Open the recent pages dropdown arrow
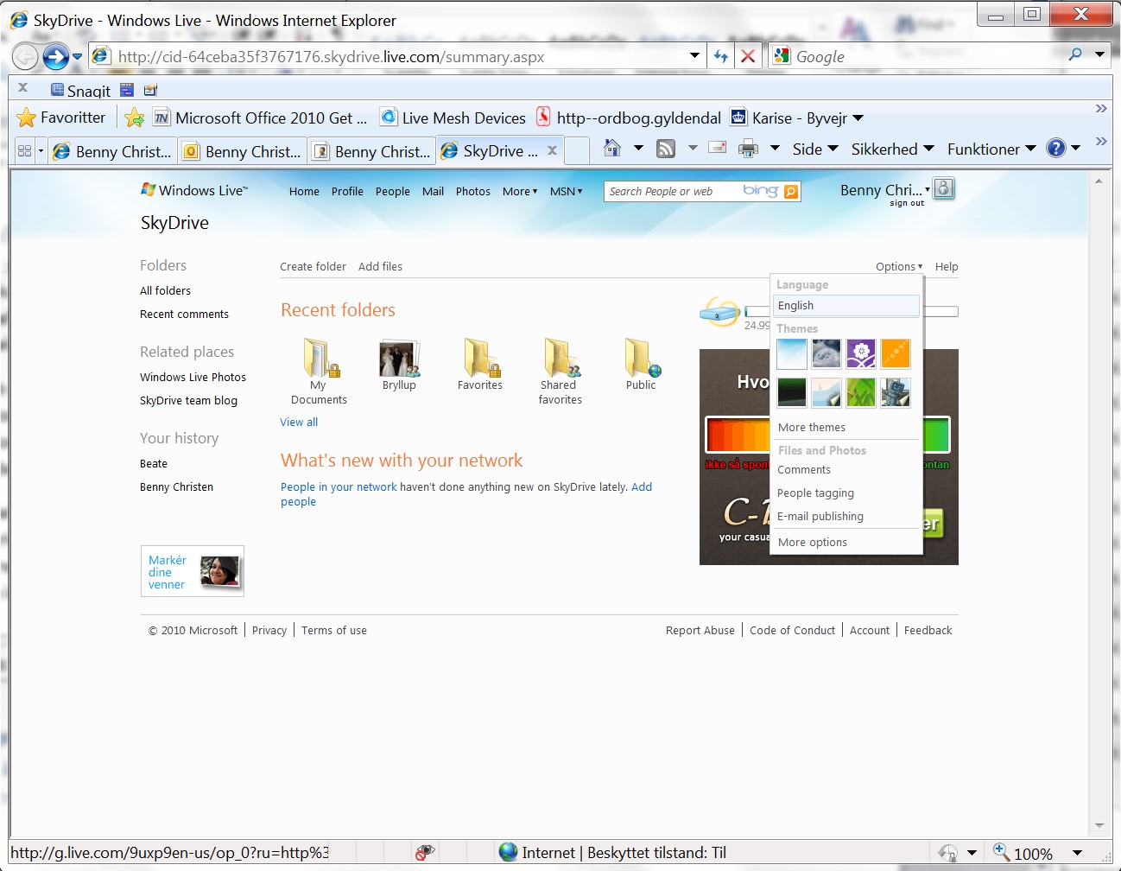The height and width of the screenshot is (871, 1121). coord(77,57)
